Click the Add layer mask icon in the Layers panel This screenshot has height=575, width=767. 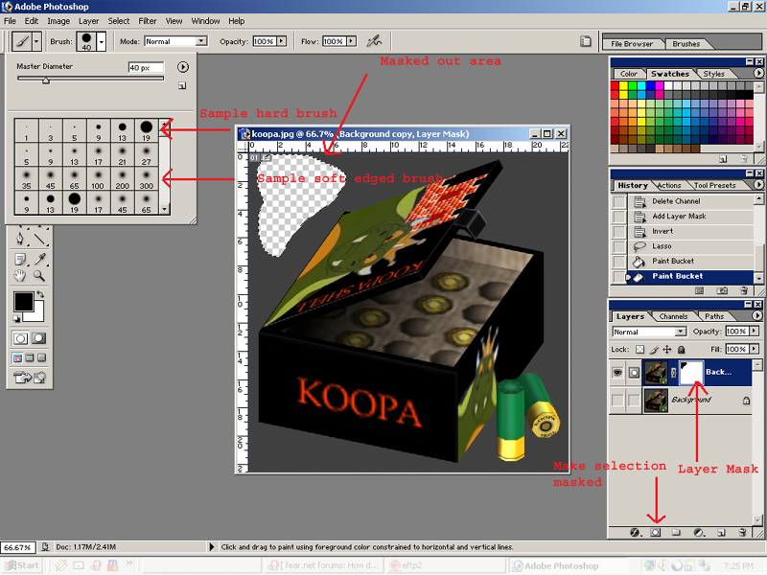click(x=656, y=531)
